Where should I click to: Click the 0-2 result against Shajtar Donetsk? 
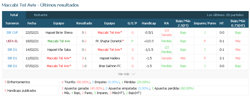click(84, 41)
